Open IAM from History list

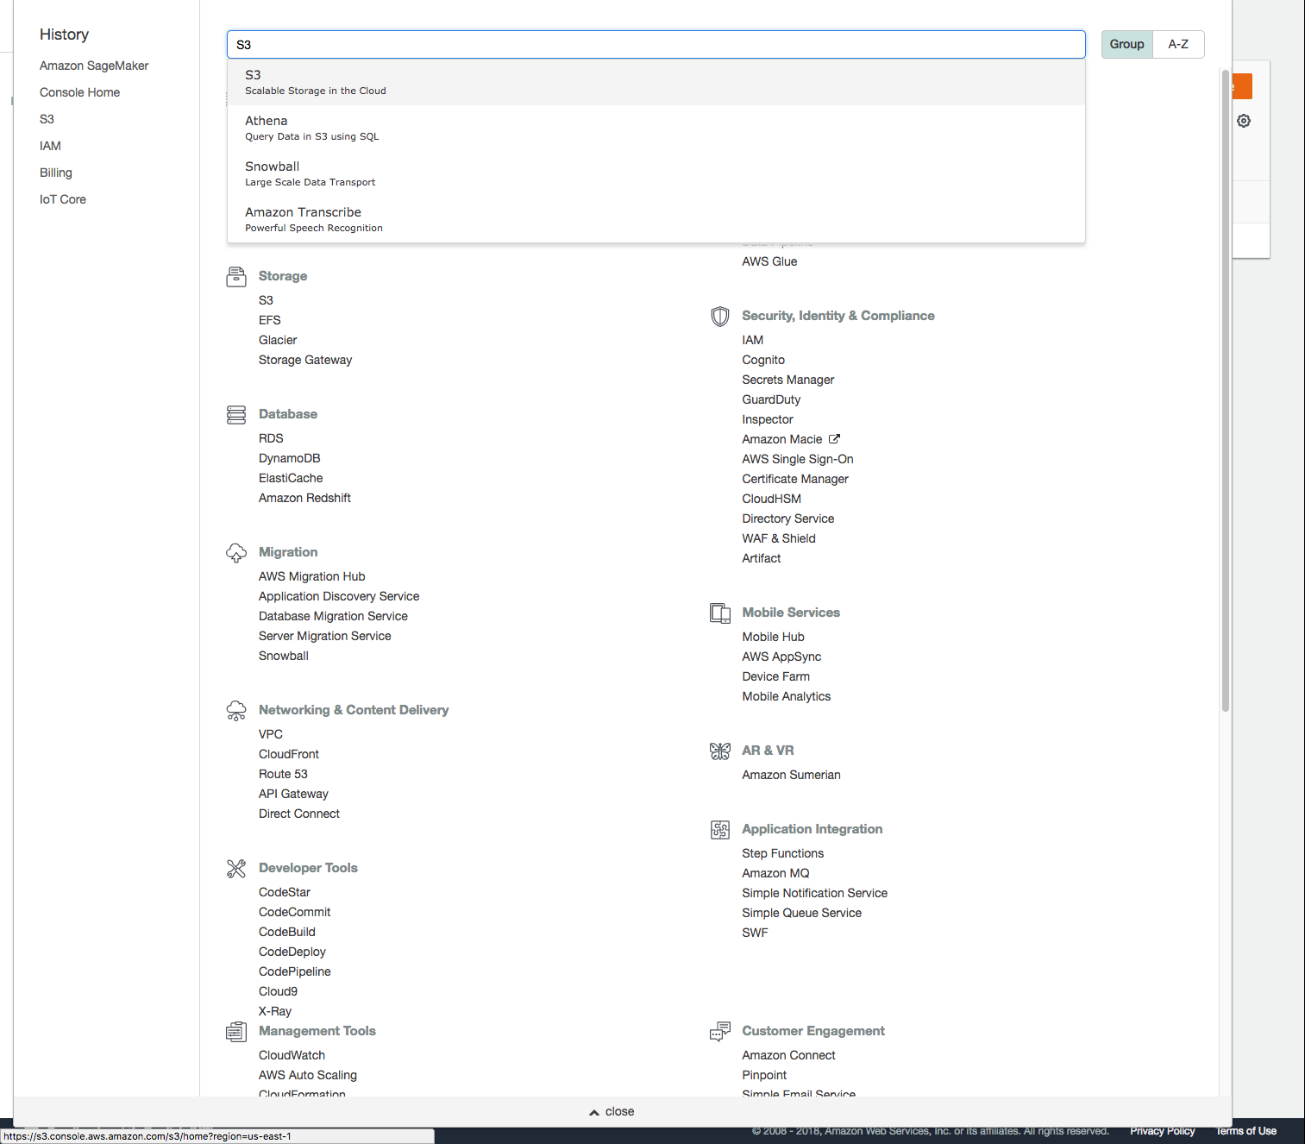click(x=50, y=146)
